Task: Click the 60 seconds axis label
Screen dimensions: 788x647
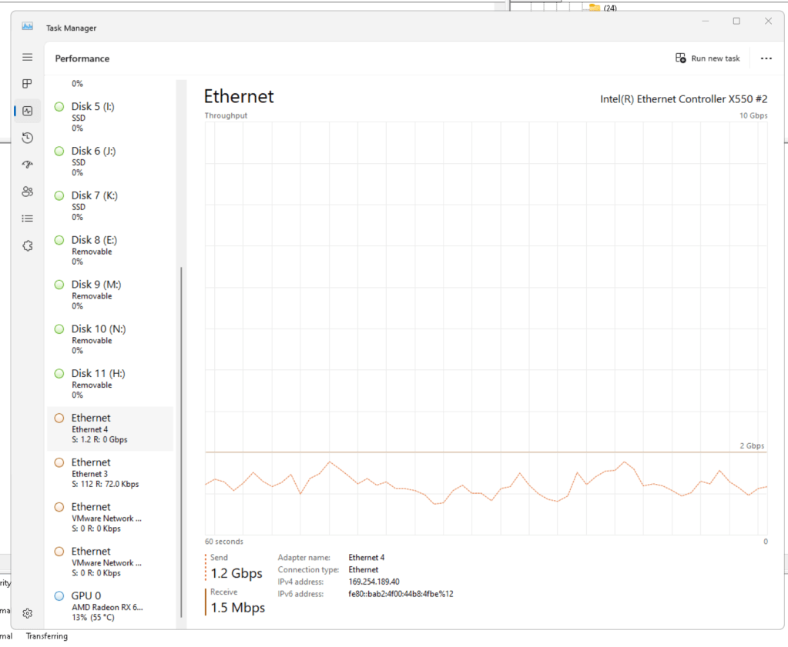Action: (x=224, y=542)
